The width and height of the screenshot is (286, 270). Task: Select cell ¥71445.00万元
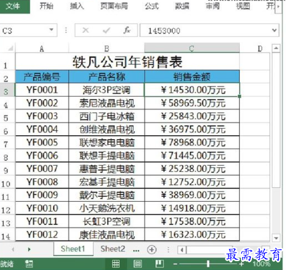[192, 155]
